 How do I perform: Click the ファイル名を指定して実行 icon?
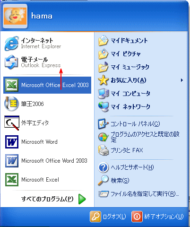coord(104,194)
